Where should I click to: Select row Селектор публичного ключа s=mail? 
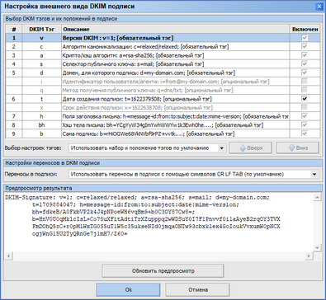[163, 64]
